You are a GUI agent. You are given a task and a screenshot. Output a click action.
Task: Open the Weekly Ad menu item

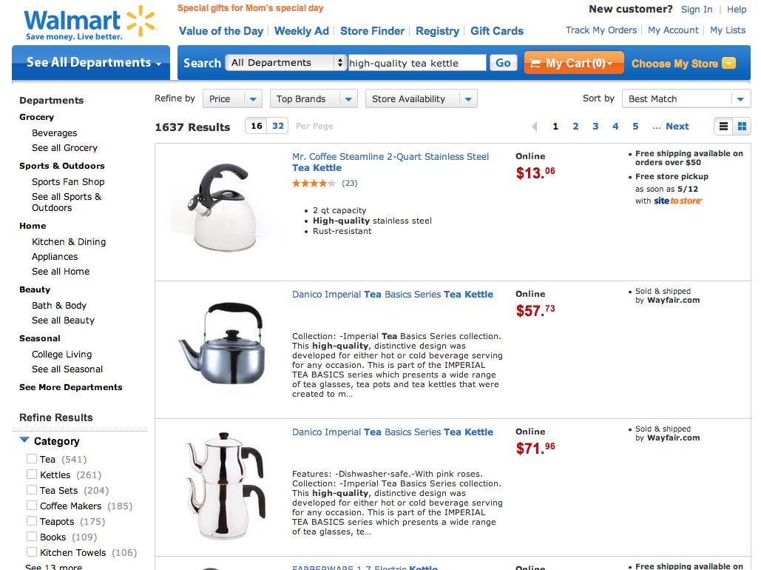tap(301, 31)
